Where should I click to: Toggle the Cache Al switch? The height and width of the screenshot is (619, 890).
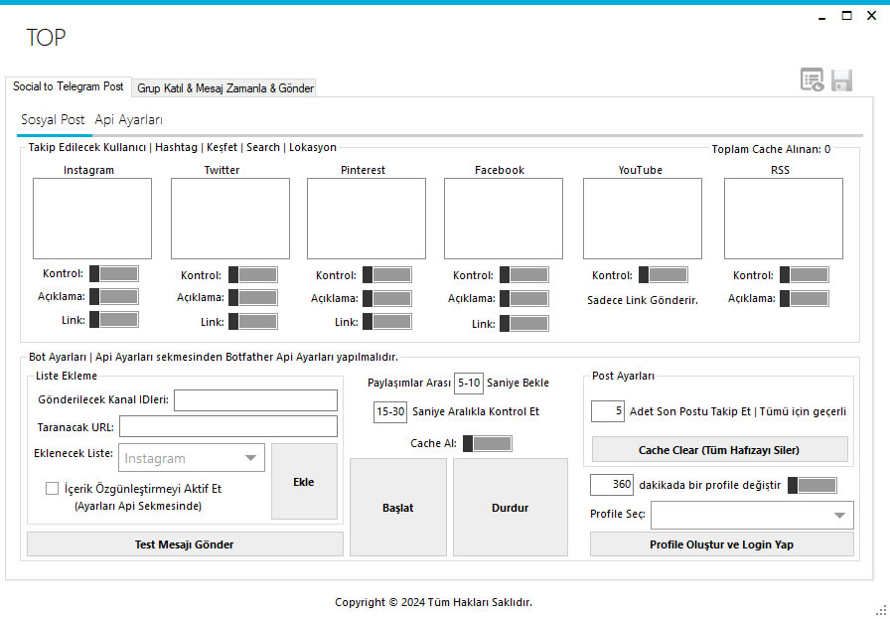coord(488,443)
